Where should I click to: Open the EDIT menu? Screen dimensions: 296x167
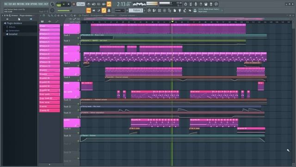[10, 4]
